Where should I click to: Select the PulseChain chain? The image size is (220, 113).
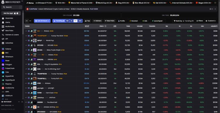coord(10,68)
